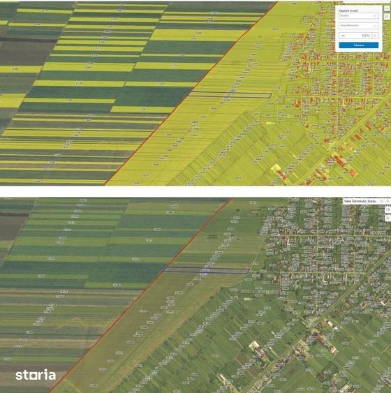
Task: Click the bright yellow highlighted lot near red-roofed farm
Action: pyautogui.click(x=276, y=168)
